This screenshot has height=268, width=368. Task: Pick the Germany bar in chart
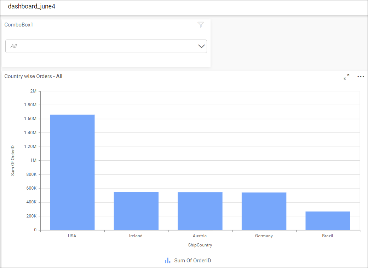264,211
